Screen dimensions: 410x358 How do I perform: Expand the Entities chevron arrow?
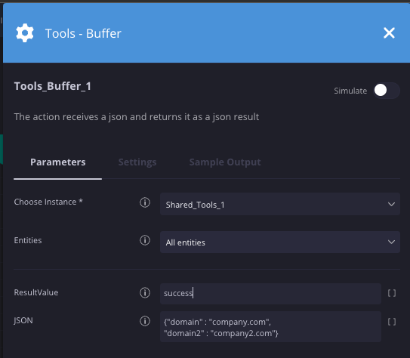point(391,242)
